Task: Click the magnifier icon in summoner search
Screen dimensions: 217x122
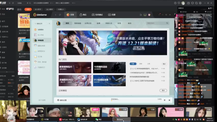Action: point(167,23)
